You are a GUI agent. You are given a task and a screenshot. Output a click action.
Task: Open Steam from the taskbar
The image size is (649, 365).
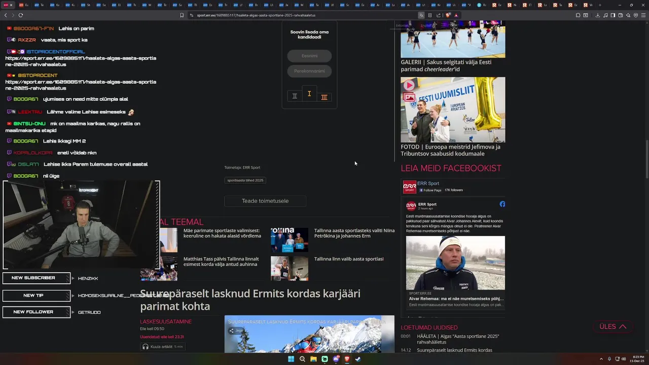click(x=358, y=359)
